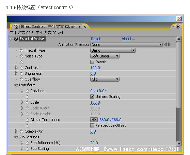
Task: Enable the Contrast stopwatch
Action: point(21,68)
